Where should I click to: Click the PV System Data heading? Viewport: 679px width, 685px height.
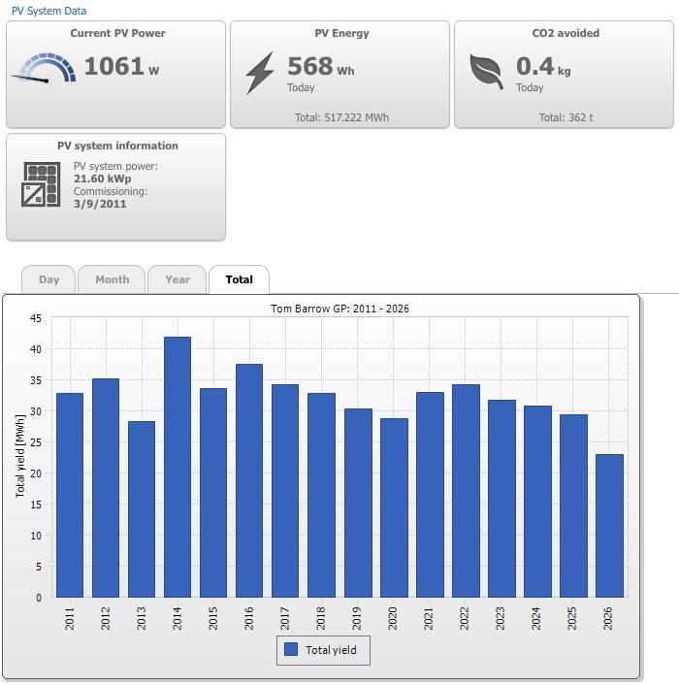point(48,11)
